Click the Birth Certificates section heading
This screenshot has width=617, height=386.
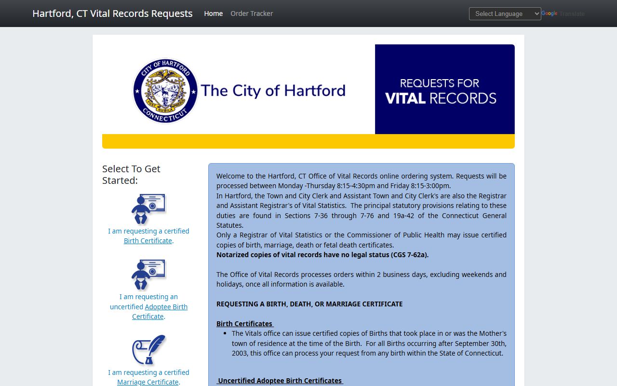click(x=245, y=324)
